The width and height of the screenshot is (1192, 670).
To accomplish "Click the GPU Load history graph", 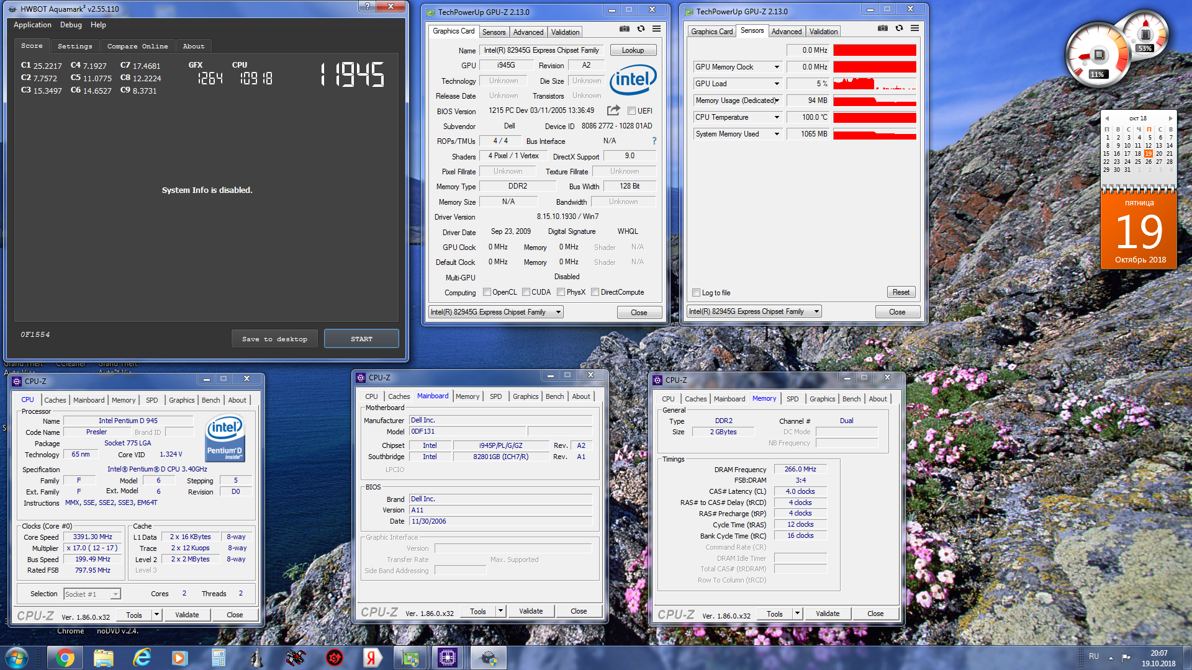I will (875, 84).
